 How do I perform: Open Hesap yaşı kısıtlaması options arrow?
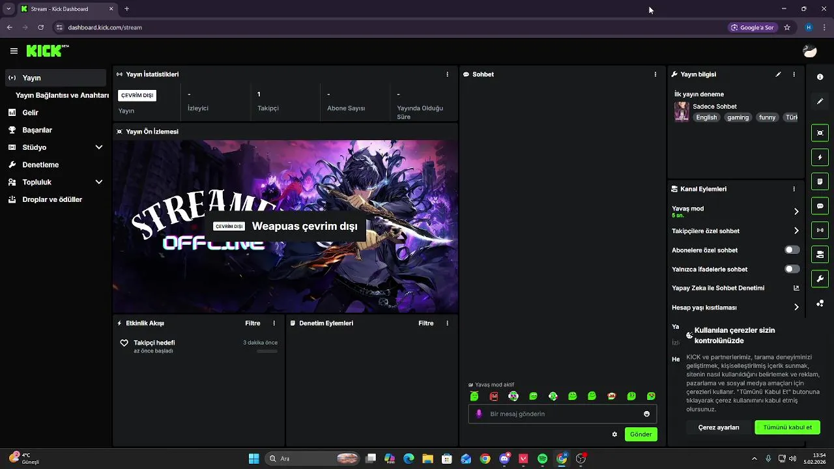[x=796, y=307]
